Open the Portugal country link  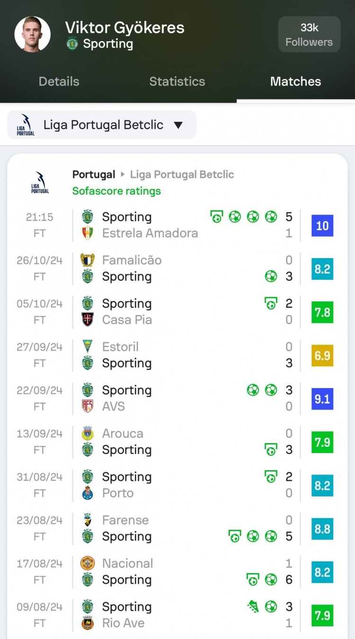point(94,175)
